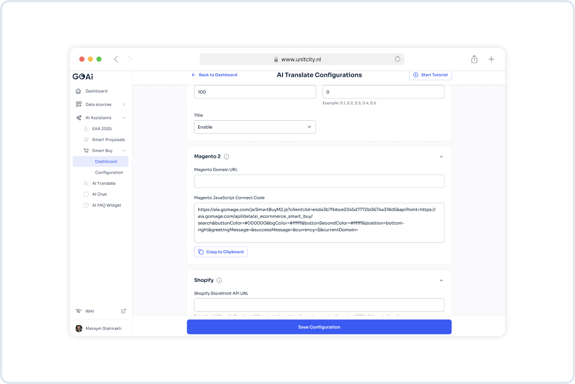Click the Shopify Storefront API URL field
The width and height of the screenshot is (575, 384).
[x=319, y=305]
